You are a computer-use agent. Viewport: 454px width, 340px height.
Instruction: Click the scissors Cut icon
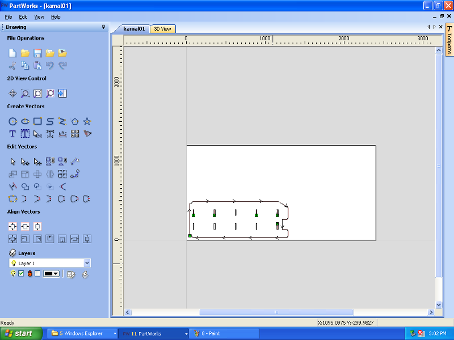[12, 66]
